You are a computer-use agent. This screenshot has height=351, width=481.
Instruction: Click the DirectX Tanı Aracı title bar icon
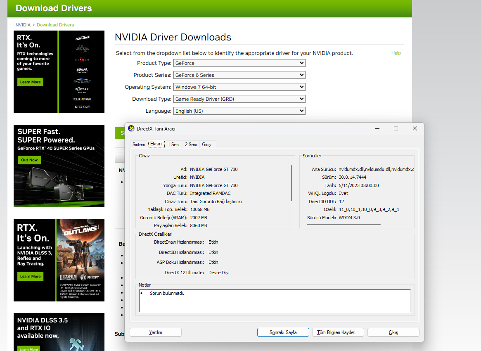point(131,128)
